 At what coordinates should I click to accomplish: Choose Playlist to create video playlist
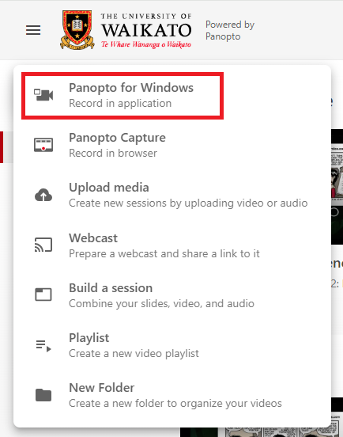click(x=172, y=345)
